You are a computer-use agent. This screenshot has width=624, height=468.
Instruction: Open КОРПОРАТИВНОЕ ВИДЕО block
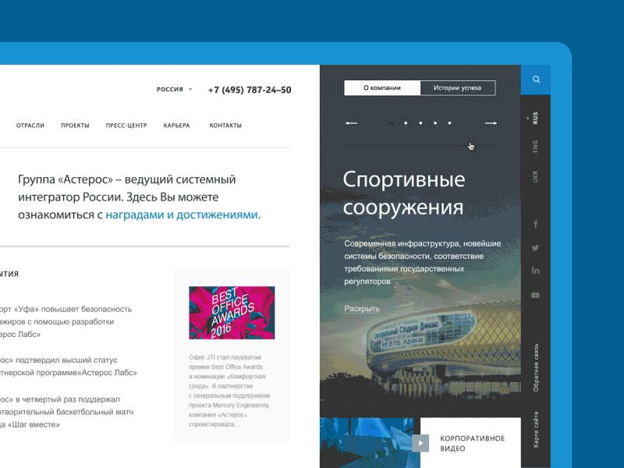(x=470, y=443)
